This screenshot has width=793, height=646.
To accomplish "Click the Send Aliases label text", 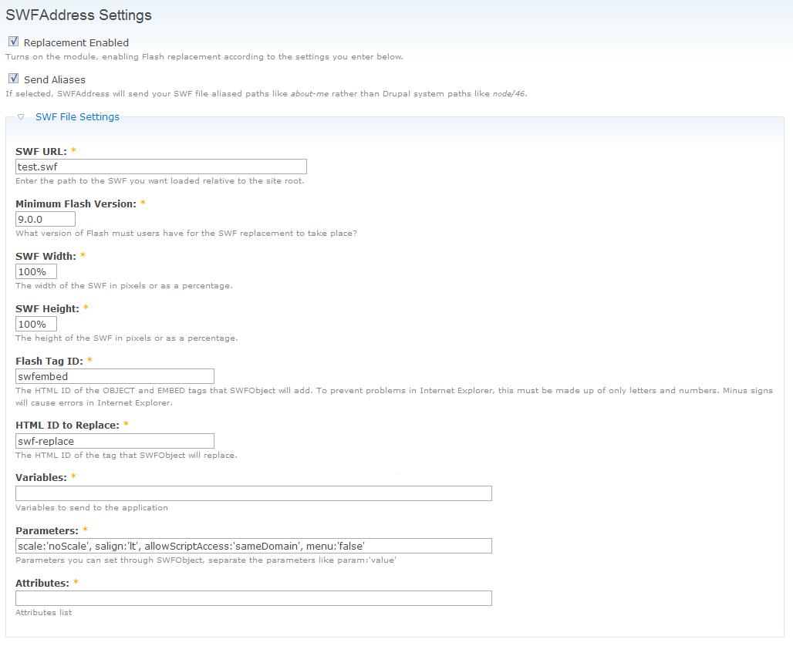I will coord(55,80).
